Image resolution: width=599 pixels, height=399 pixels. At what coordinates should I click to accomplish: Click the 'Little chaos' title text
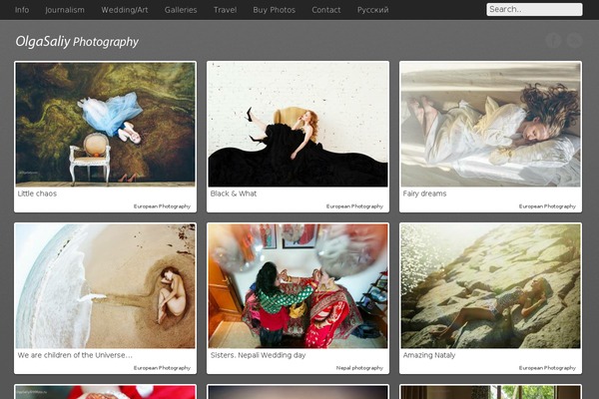[37, 194]
